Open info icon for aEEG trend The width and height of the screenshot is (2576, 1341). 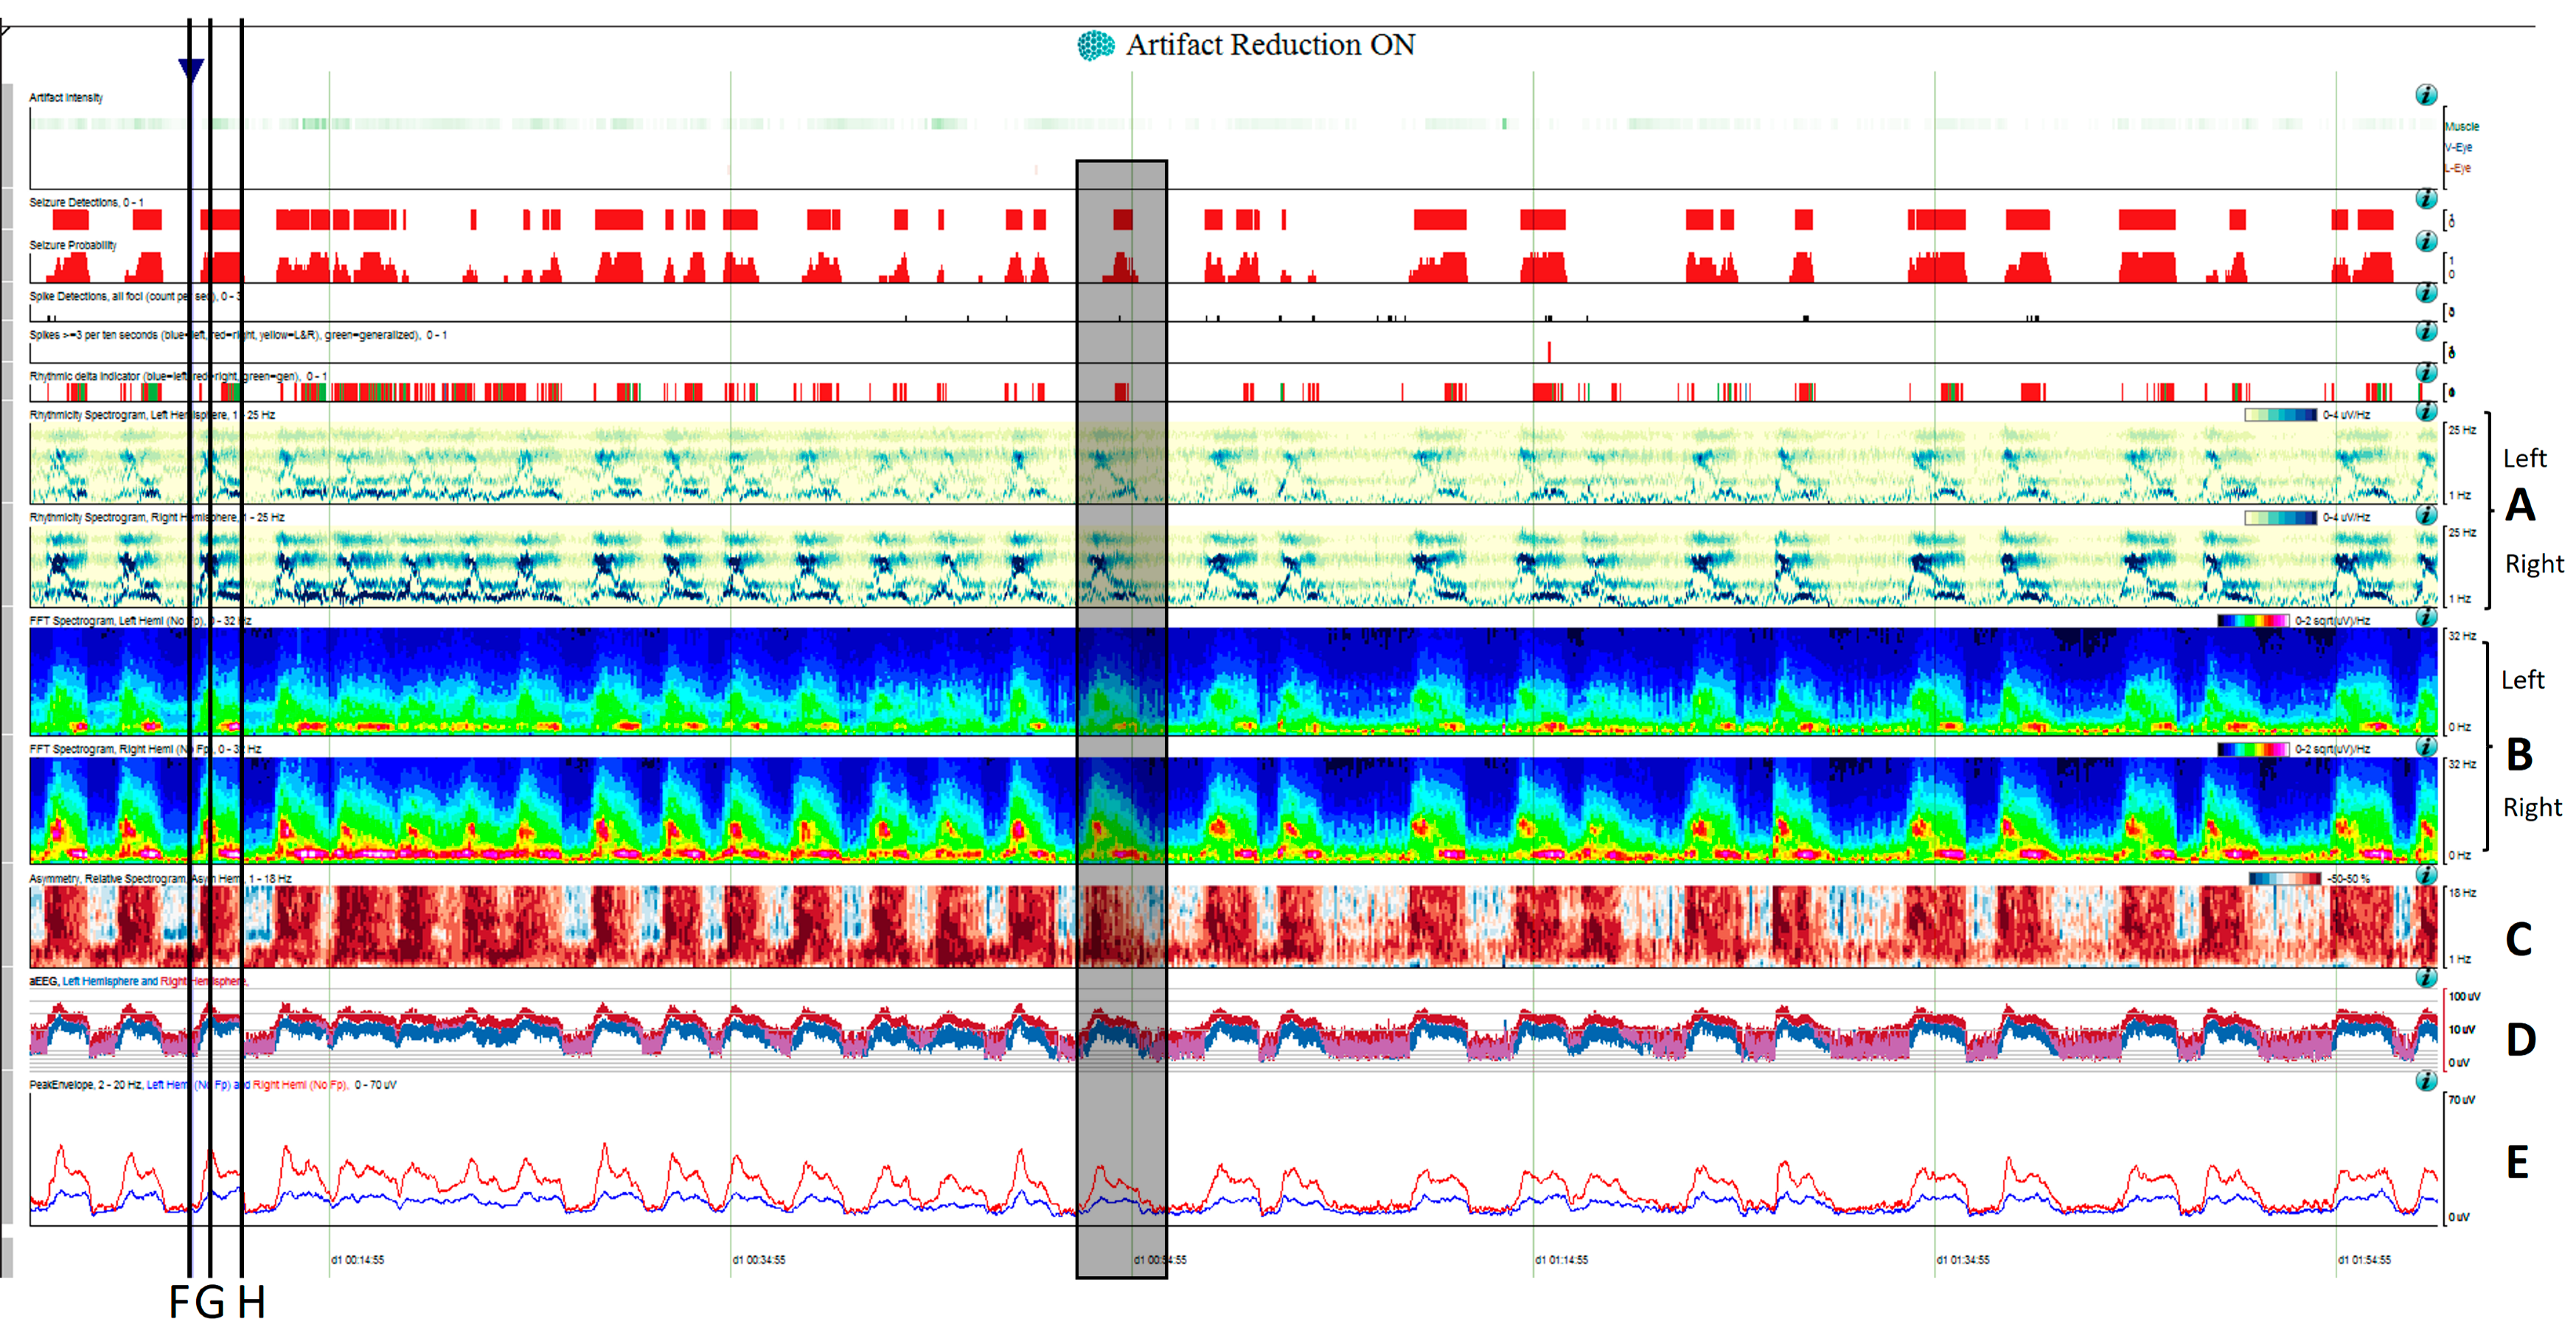(2426, 977)
